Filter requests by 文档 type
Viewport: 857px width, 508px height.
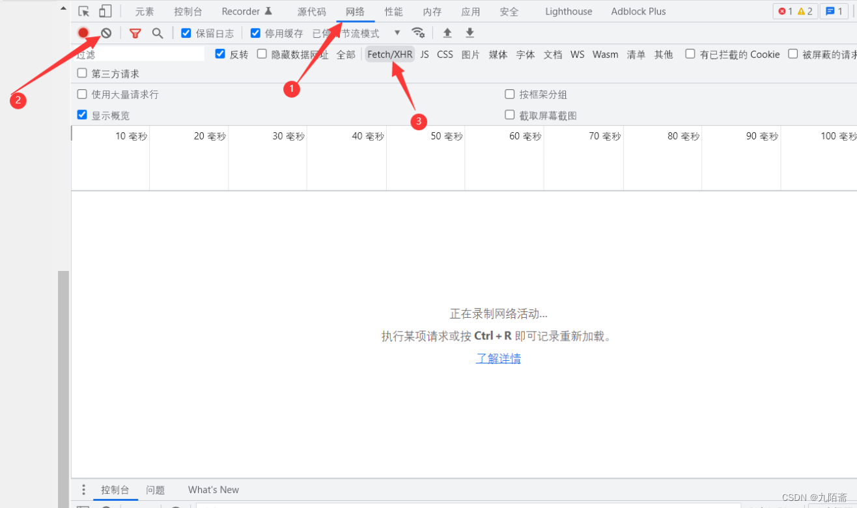(x=553, y=55)
